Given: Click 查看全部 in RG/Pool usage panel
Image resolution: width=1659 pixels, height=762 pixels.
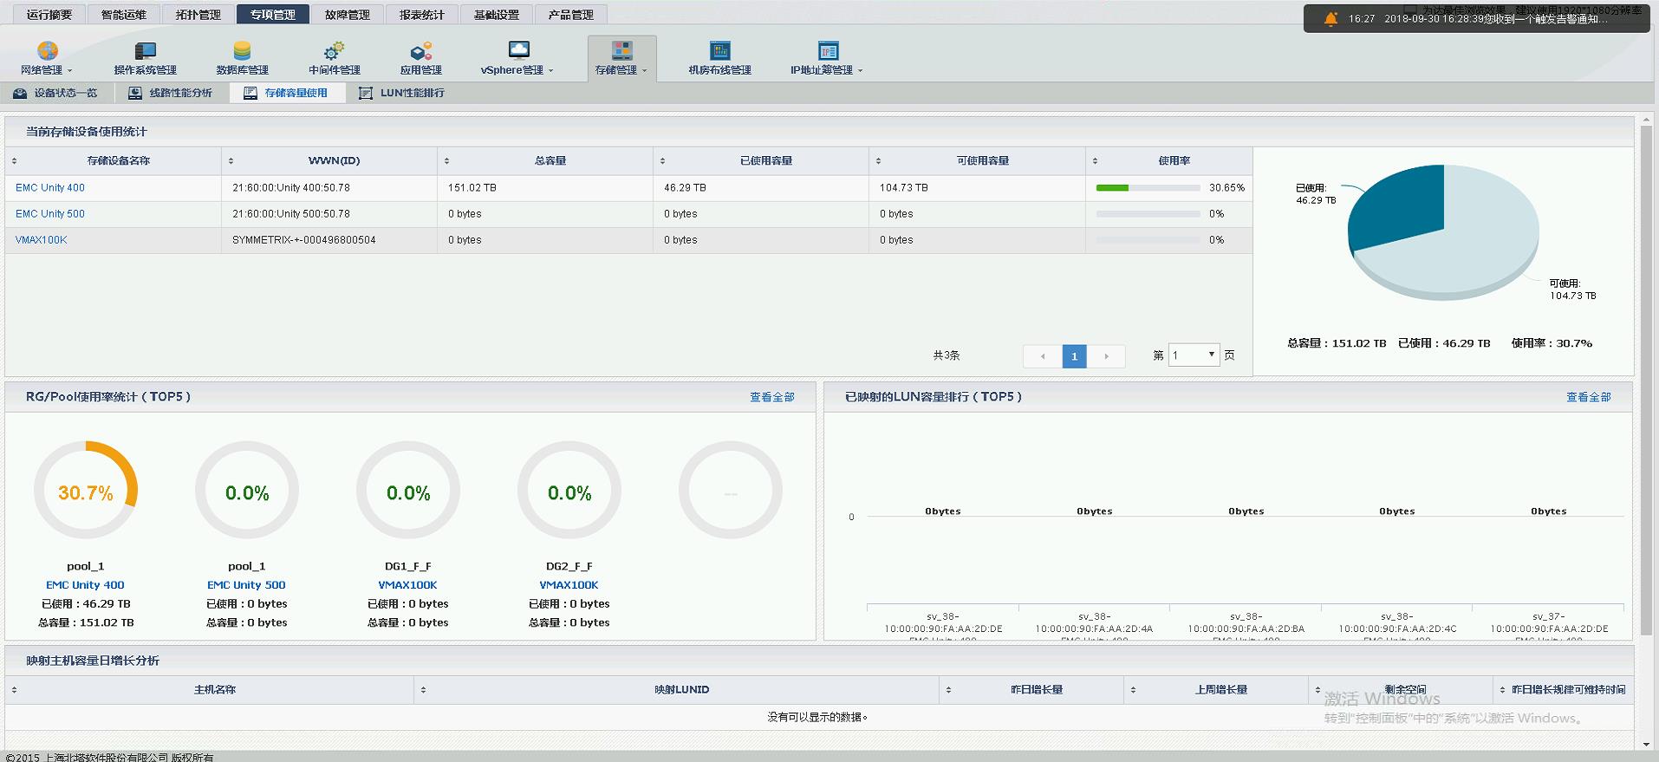Looking at the screenshot, I should 771,397.
